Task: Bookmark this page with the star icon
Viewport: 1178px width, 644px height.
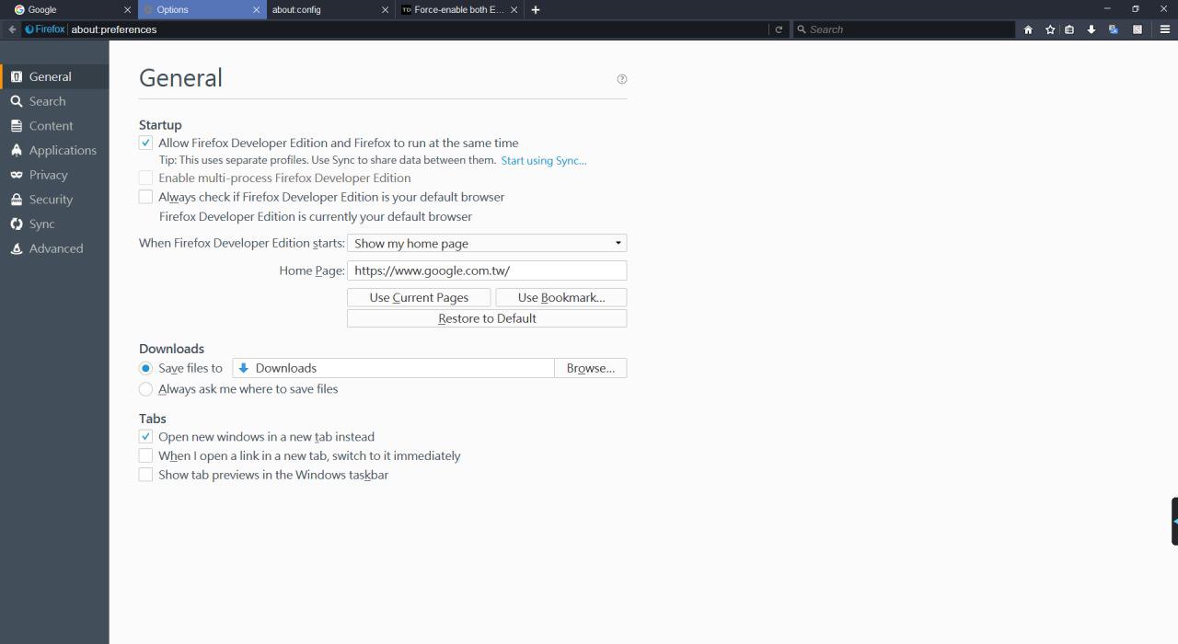Action: coord(1050,29)
